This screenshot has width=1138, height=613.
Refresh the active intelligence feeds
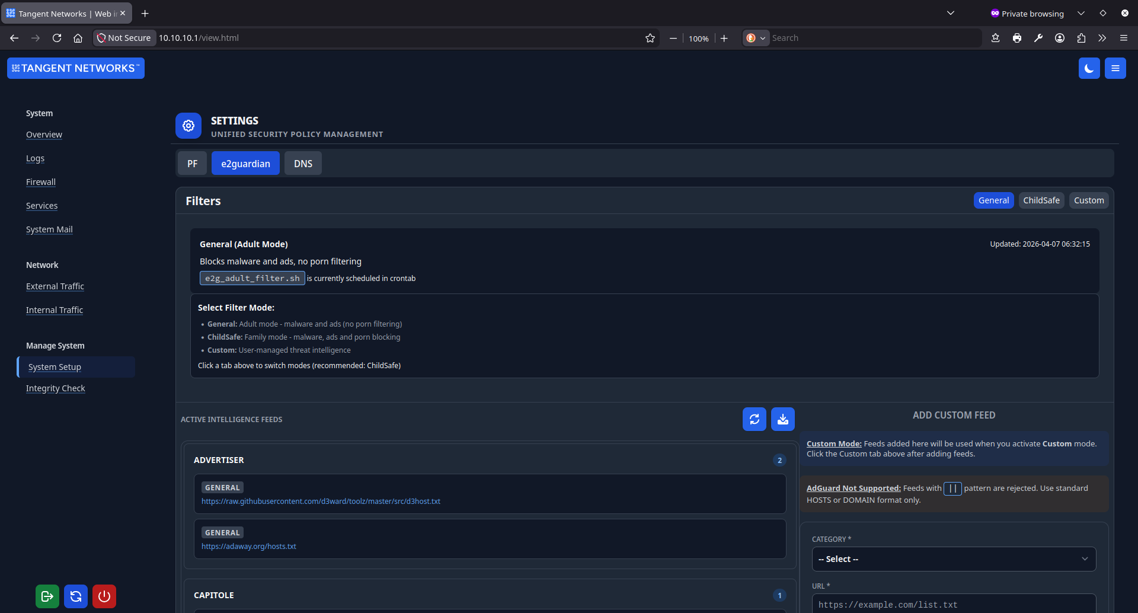(x=754, y=419)
